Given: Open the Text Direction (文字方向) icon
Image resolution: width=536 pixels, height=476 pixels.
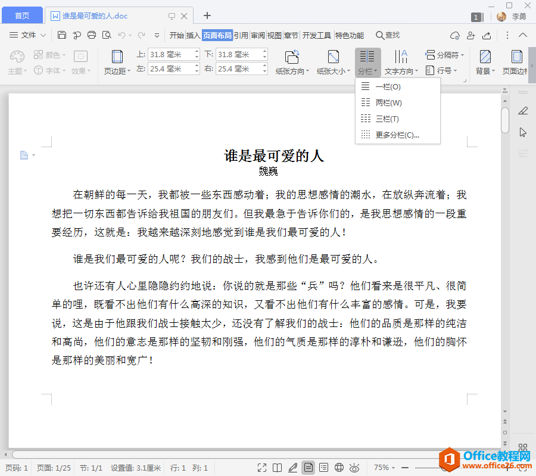Looking at the screenshot, I should click(401, 57).
